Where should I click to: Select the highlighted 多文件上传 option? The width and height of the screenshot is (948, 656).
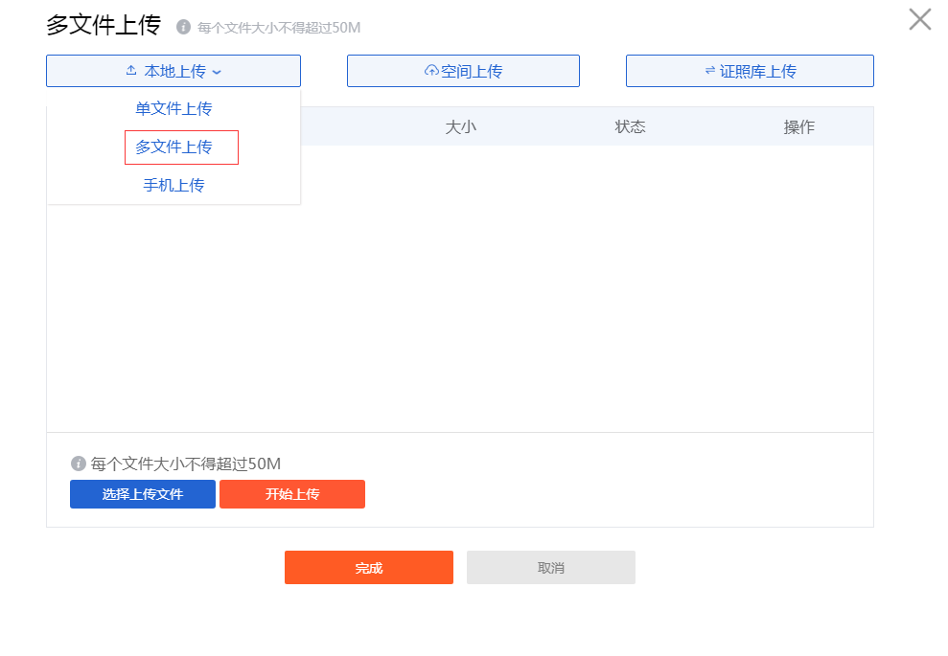181,147
